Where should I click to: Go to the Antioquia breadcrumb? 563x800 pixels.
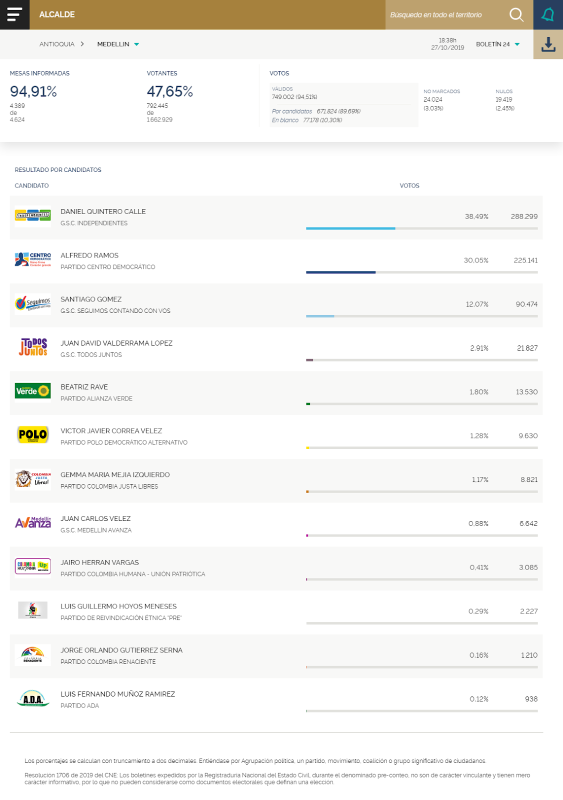57,44
